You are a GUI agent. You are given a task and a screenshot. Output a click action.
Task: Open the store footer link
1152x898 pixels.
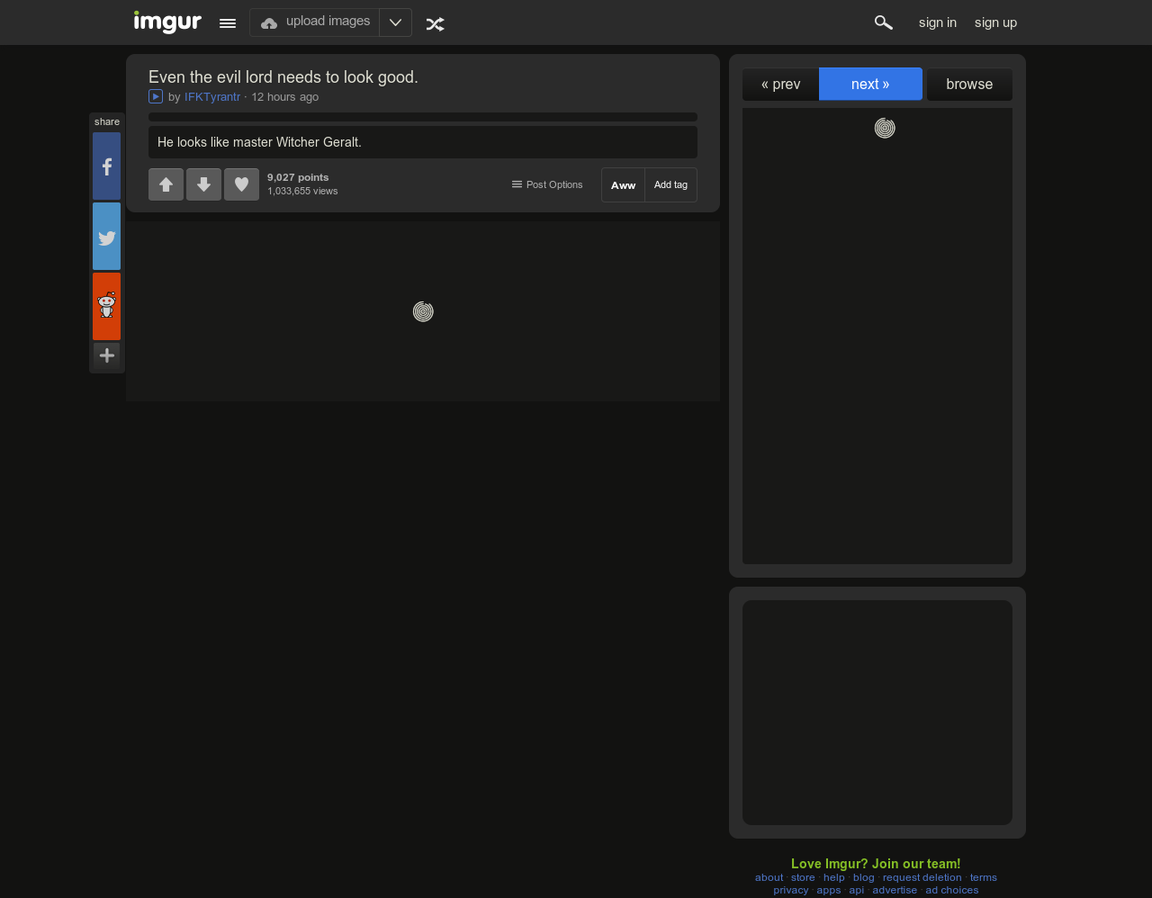(x=803, y=877)
